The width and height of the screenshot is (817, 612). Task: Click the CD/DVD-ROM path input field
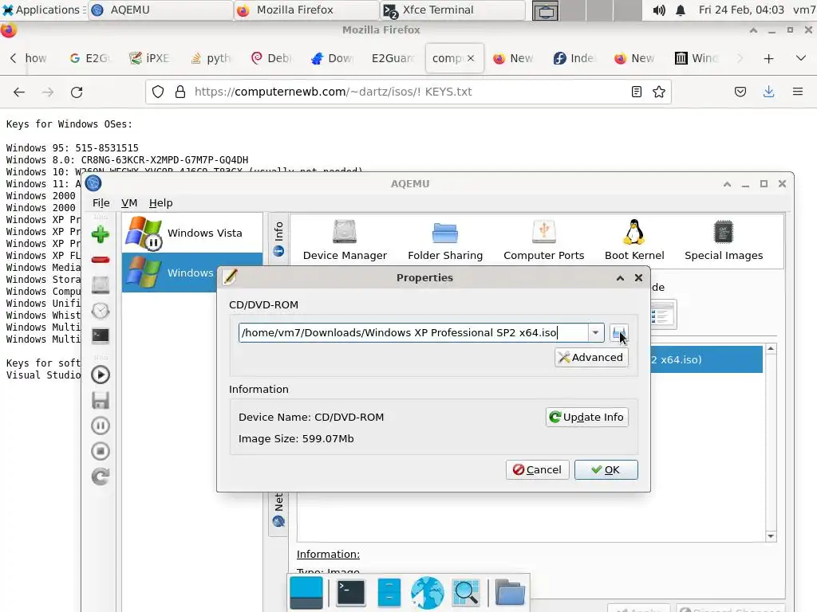pos(413,332)
